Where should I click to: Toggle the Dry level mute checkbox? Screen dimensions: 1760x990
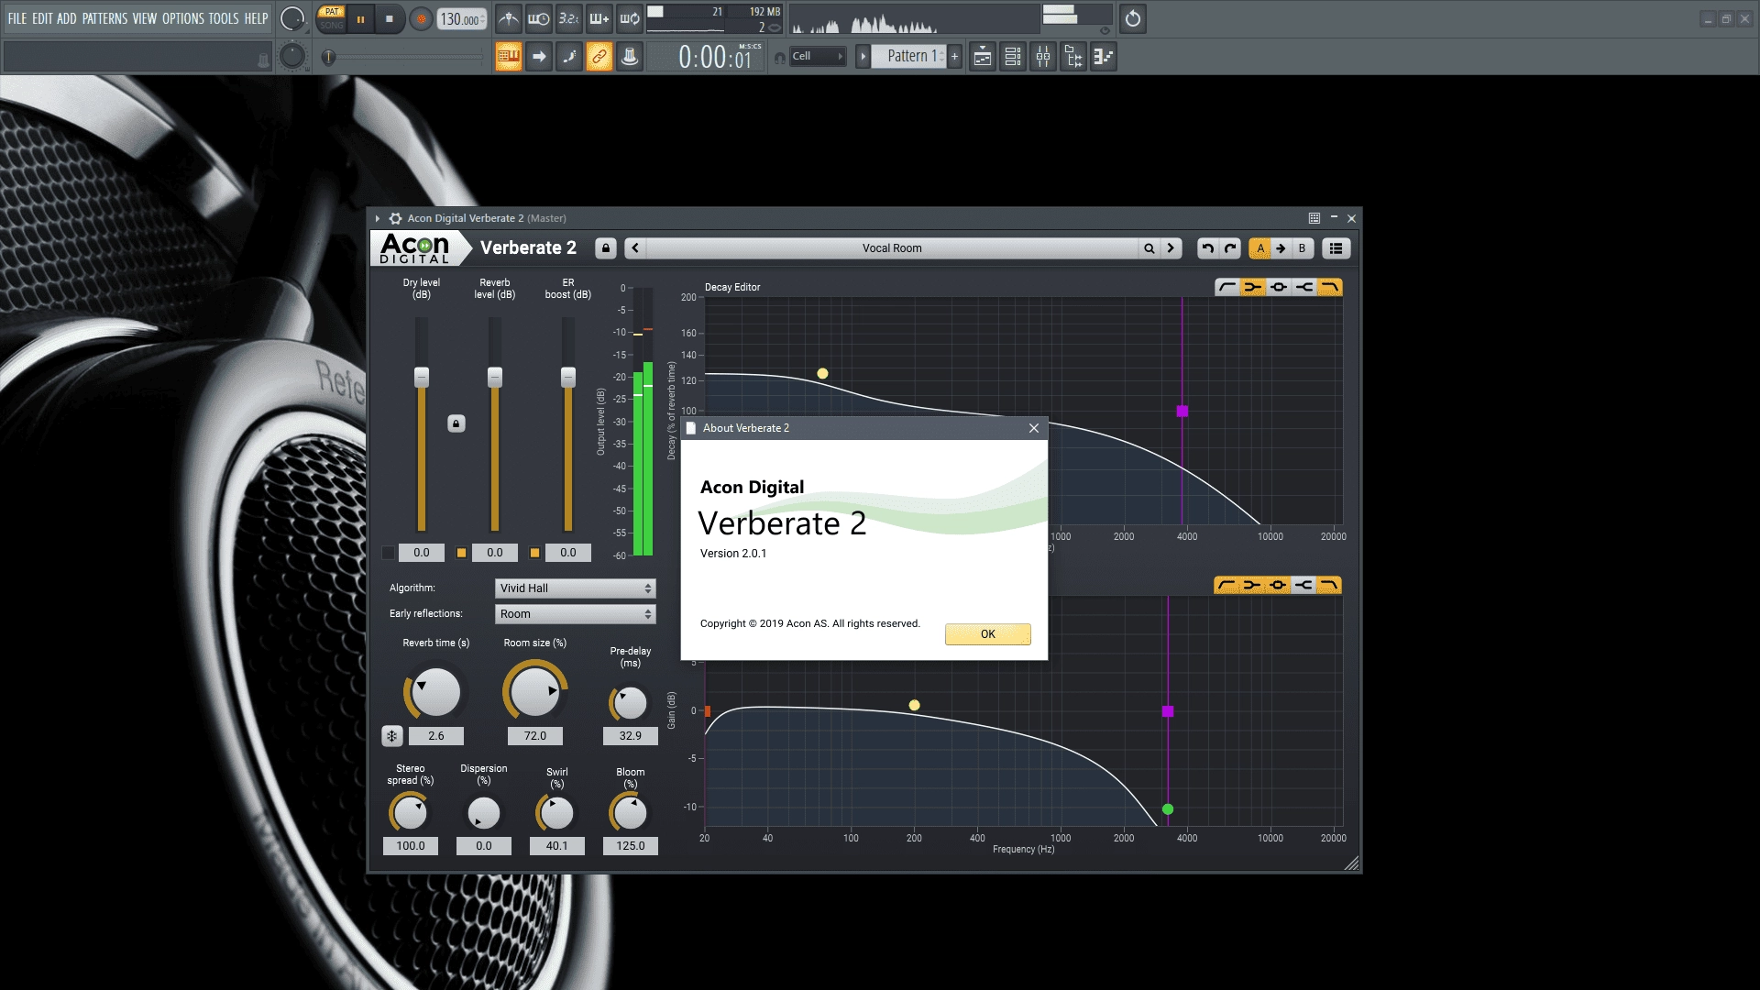click(389, 553)
